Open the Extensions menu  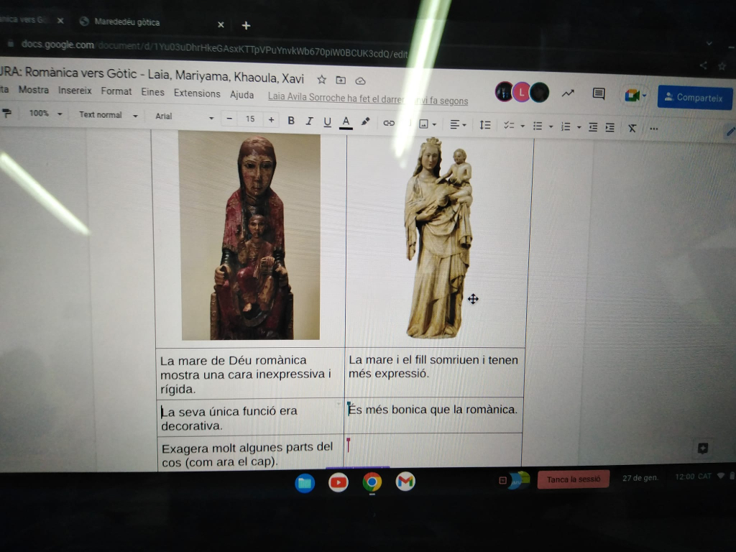coord(197,93)
